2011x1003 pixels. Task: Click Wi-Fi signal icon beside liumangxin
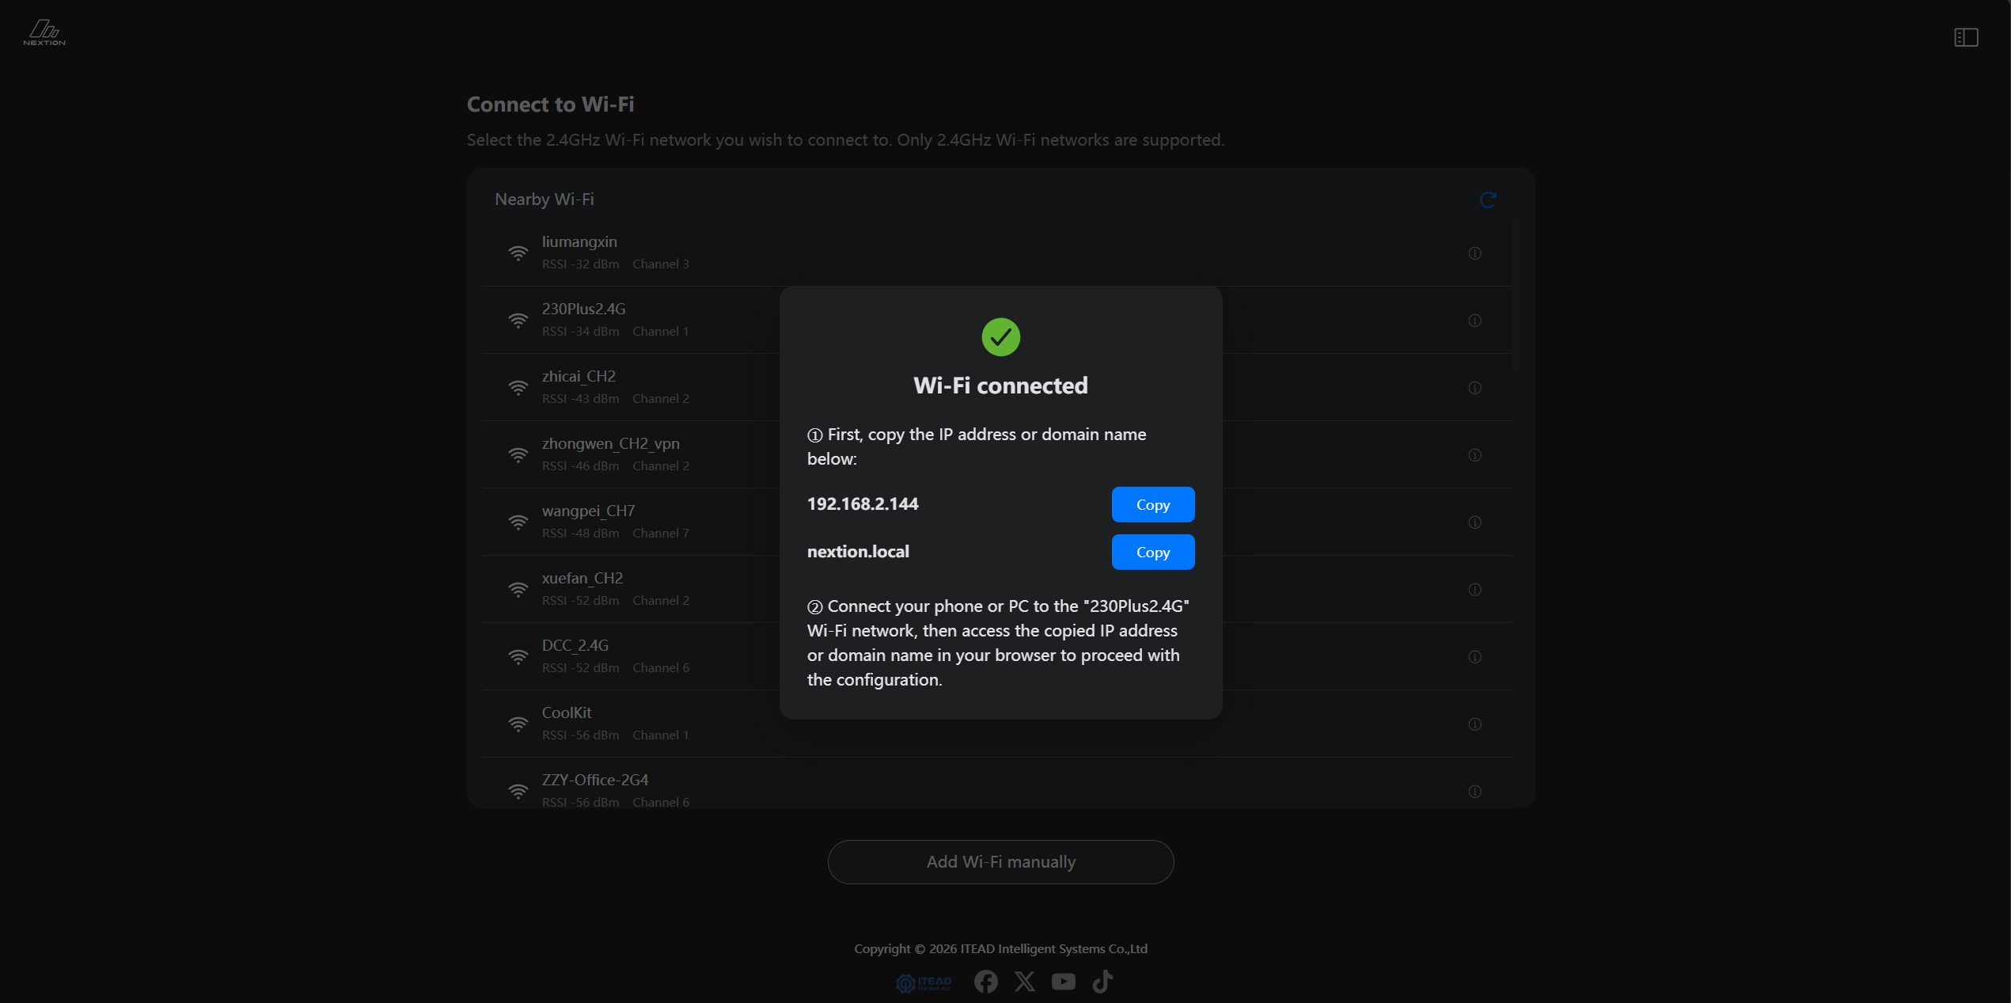518,253
